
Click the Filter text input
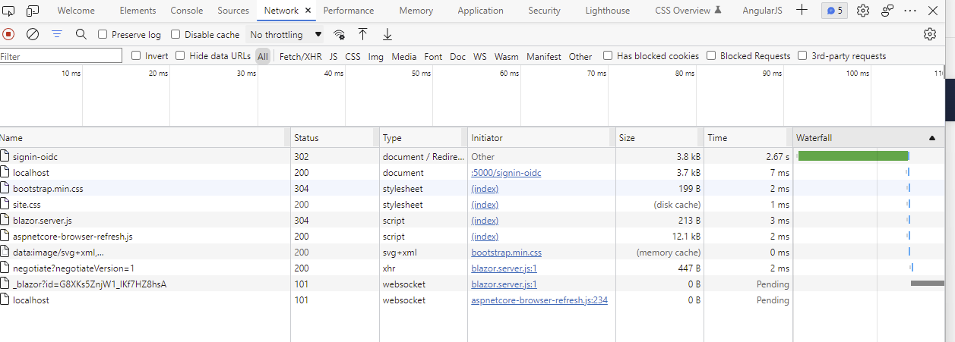[x=61, y=56]
